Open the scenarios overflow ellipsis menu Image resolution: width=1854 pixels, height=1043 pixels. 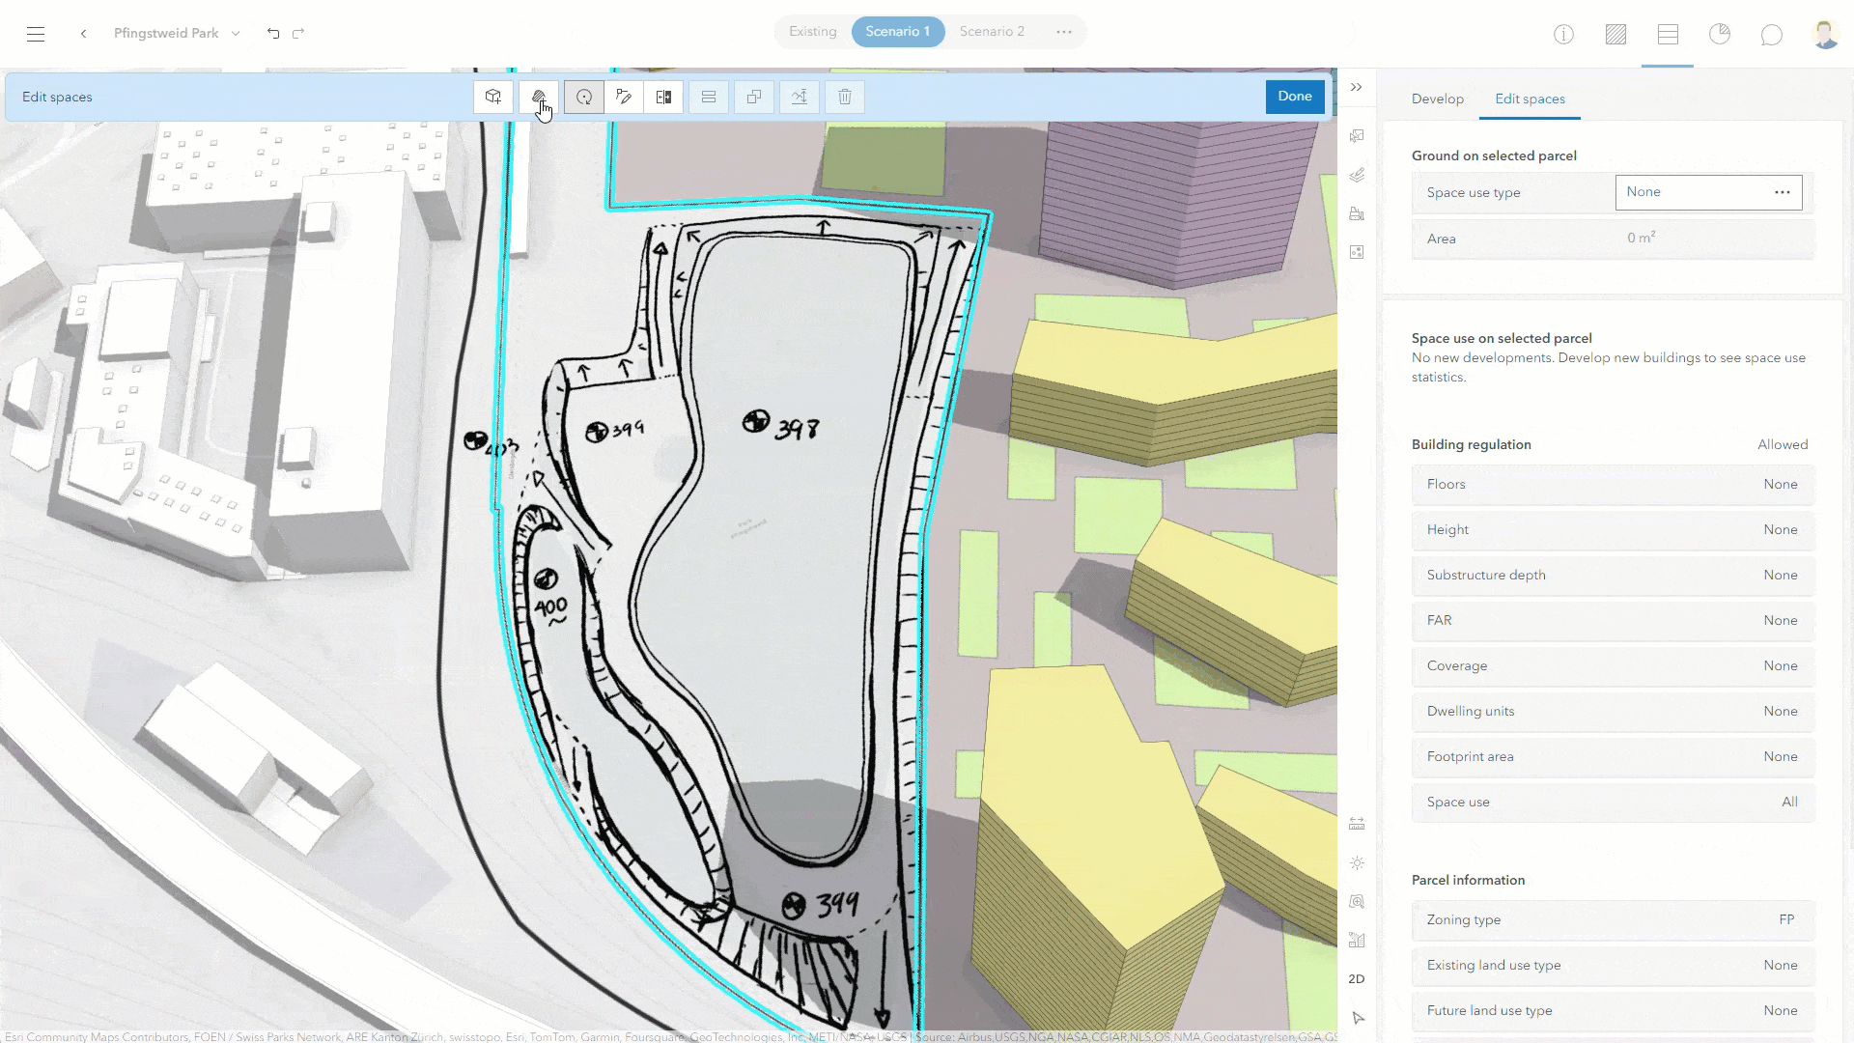pos(1064,32)
